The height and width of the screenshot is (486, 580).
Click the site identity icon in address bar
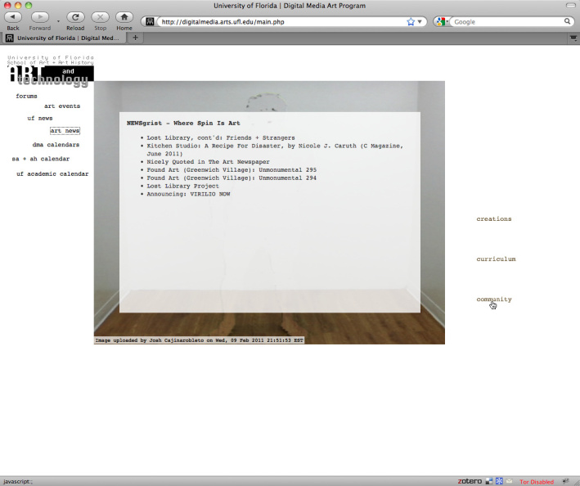150,22
